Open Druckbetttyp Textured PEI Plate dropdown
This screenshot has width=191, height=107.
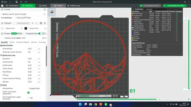tap(30, 18)
